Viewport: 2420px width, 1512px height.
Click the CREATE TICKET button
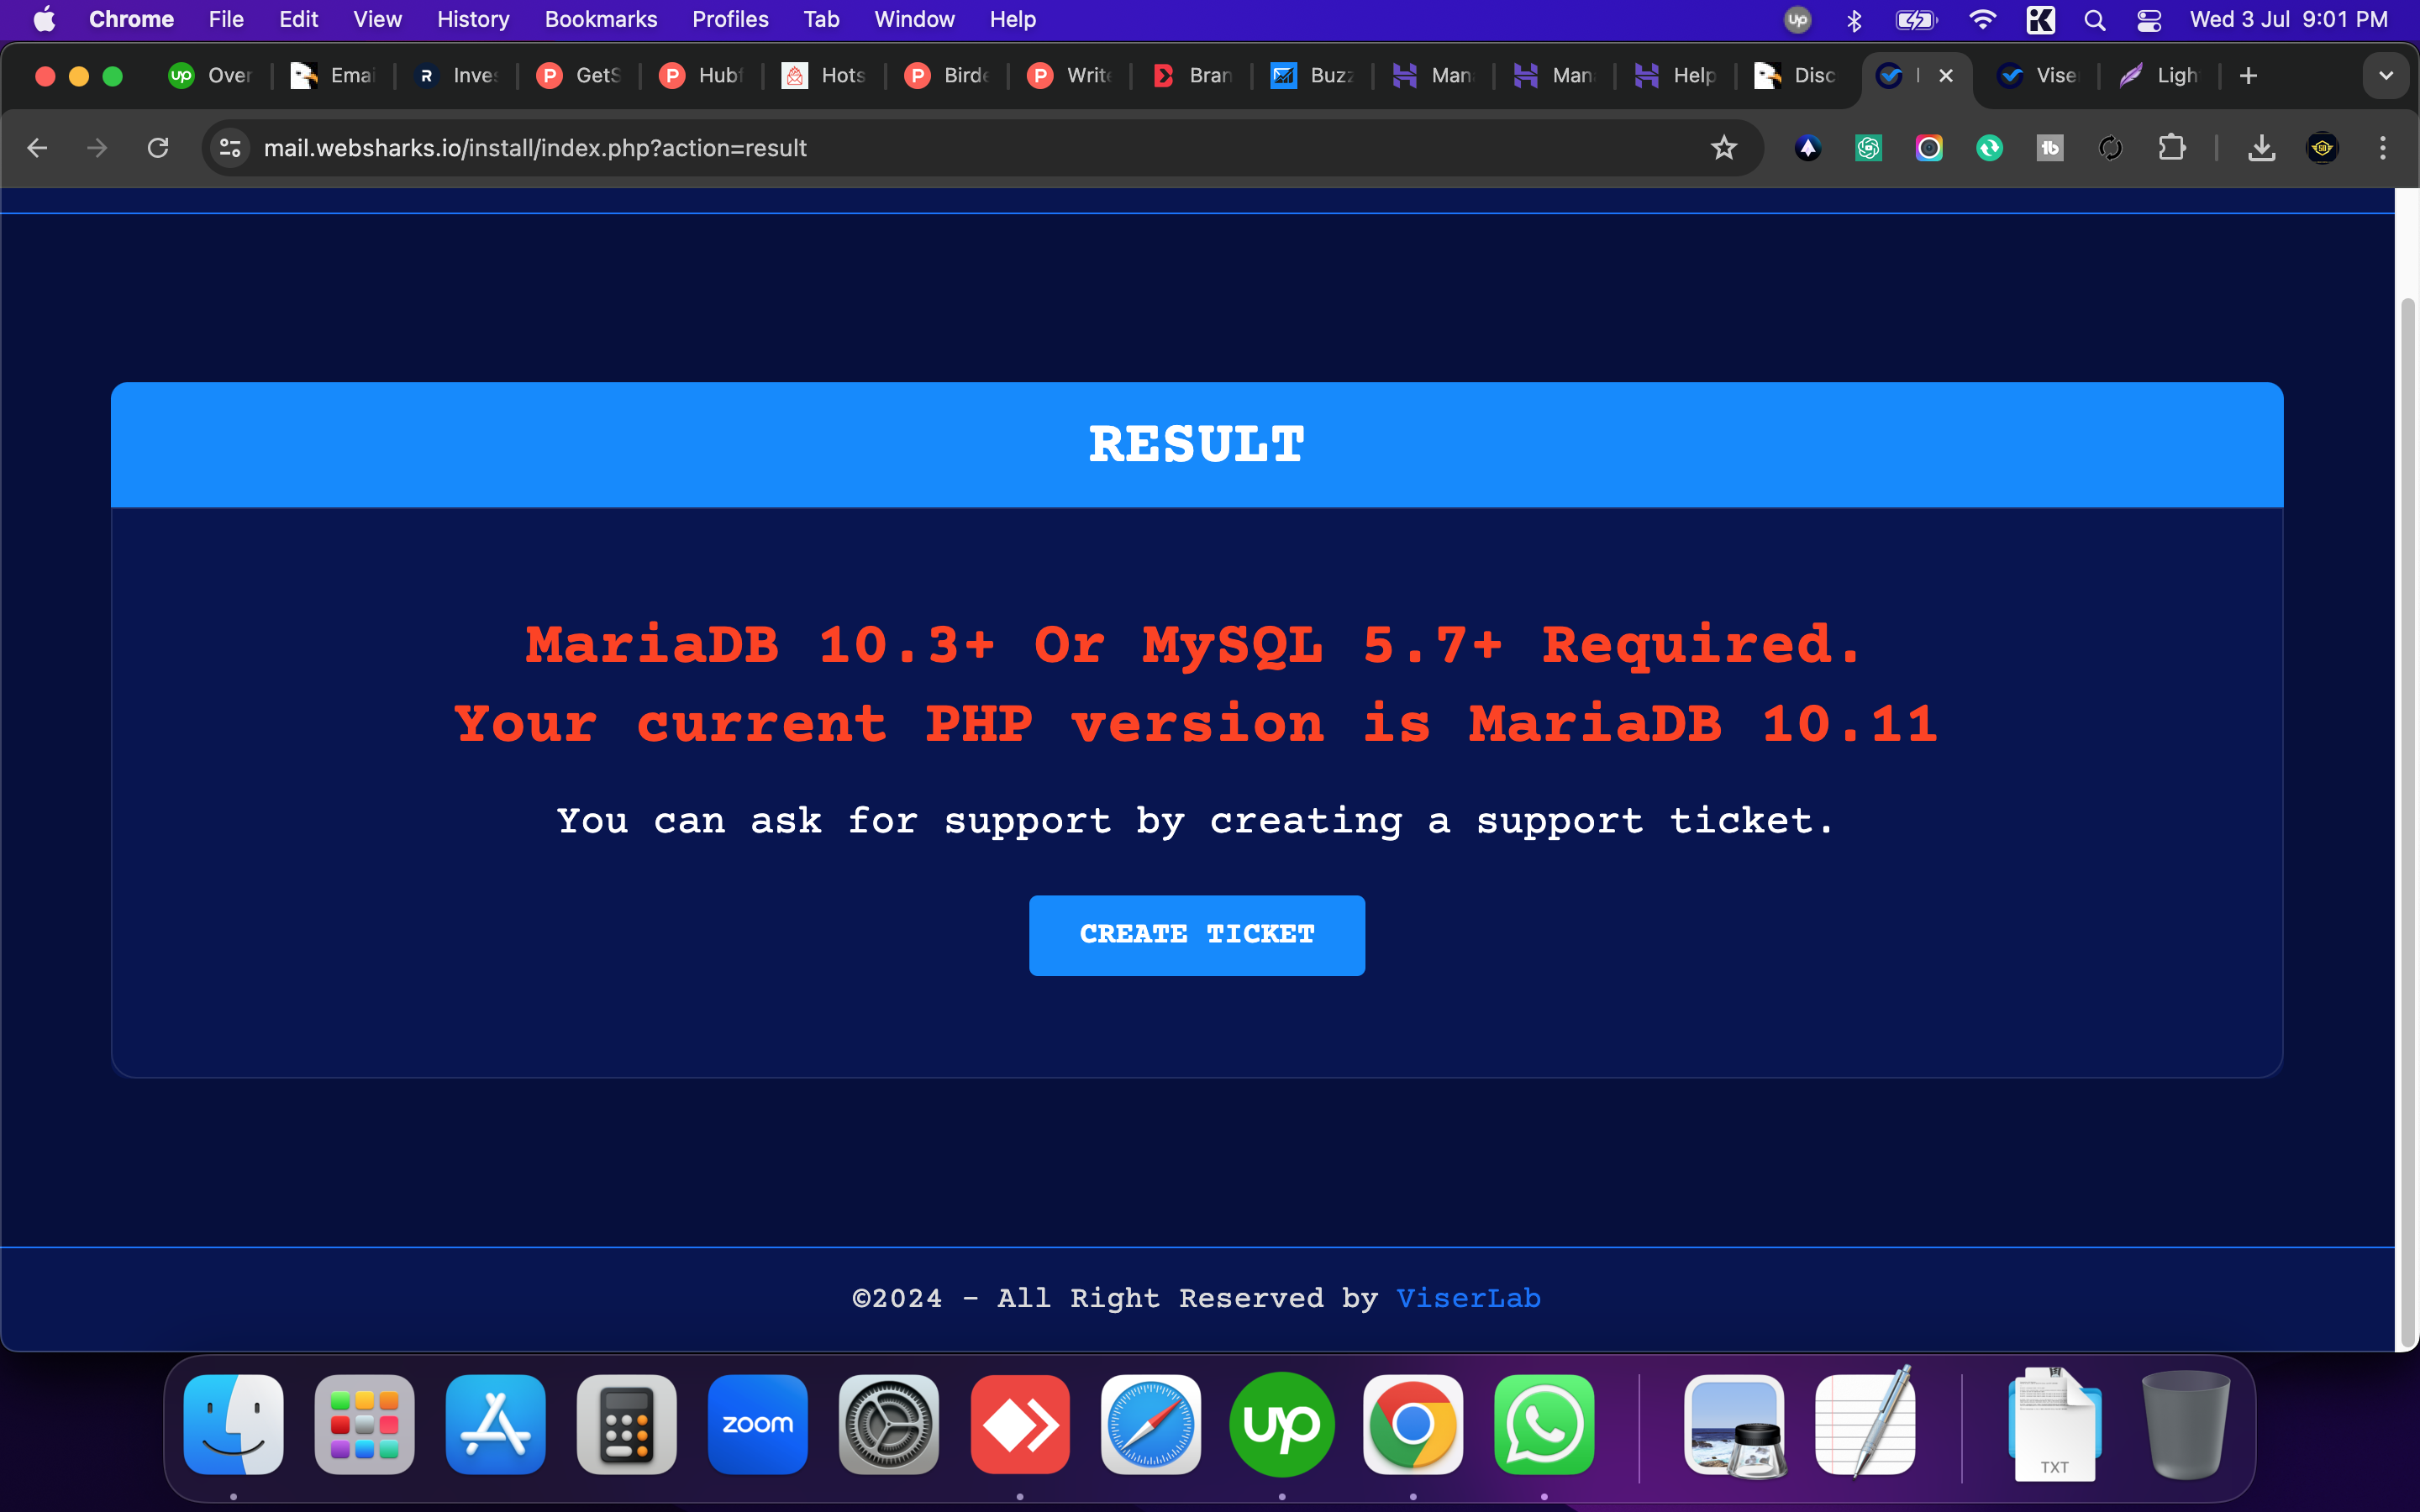1196,935
